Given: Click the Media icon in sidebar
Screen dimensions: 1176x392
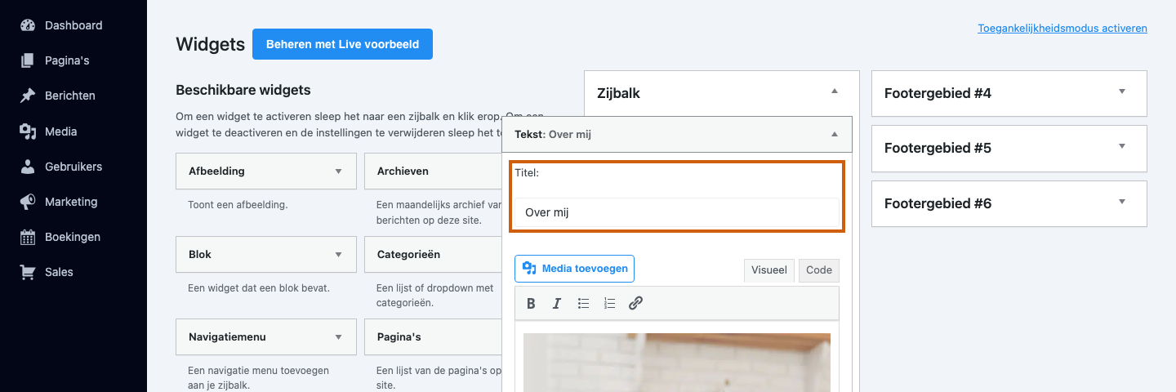Looking at the screenshot, I should point(28,131).
